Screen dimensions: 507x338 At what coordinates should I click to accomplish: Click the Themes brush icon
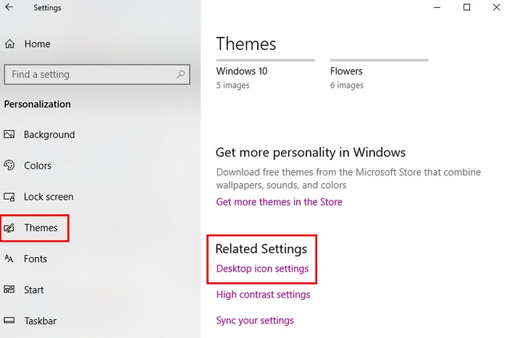(9, 228)
